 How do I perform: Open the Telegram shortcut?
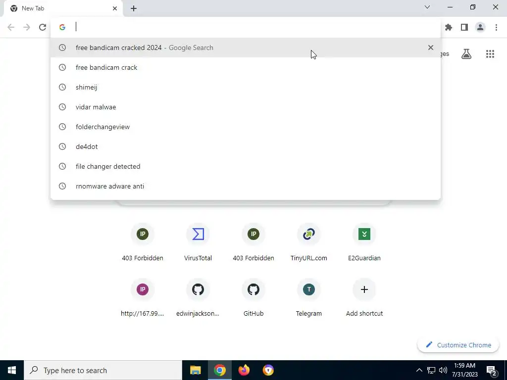tap(309, 297)
